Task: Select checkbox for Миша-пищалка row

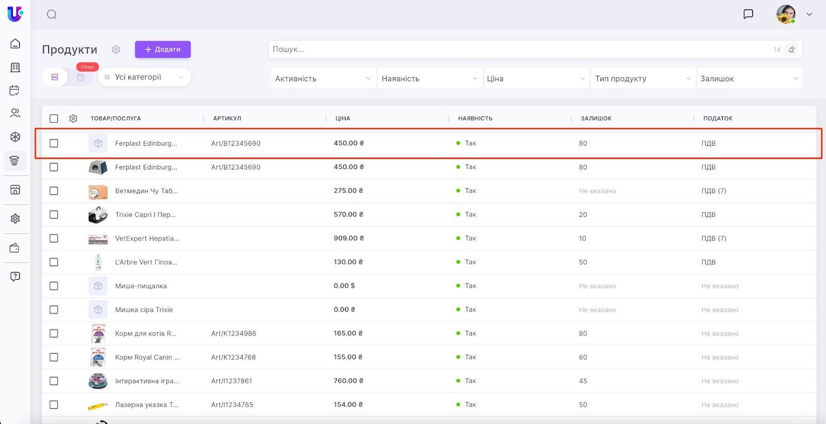Action: tap(54, 286)
